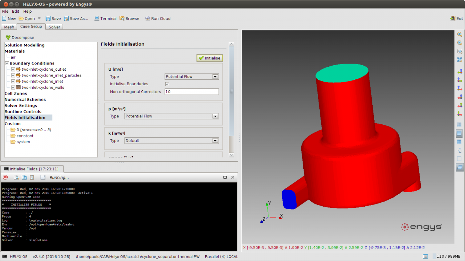
Task: Close the Initialise Fields console panel
Action: click(233, 177)
